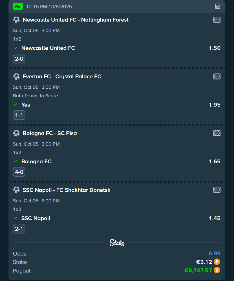Screen dimensions: 234x281
Task: Click the 2-0 score badge
Action: (19, 59)
